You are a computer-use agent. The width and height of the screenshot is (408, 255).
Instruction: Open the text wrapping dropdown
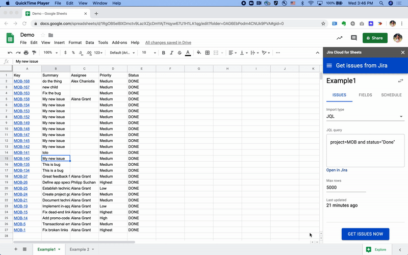tap(254, 53)
